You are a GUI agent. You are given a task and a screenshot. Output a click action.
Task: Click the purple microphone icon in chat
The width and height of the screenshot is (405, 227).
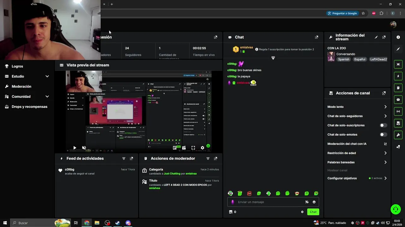click(233, 202)
